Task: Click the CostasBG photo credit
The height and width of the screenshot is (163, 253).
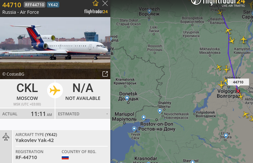Action: point(14,74)
